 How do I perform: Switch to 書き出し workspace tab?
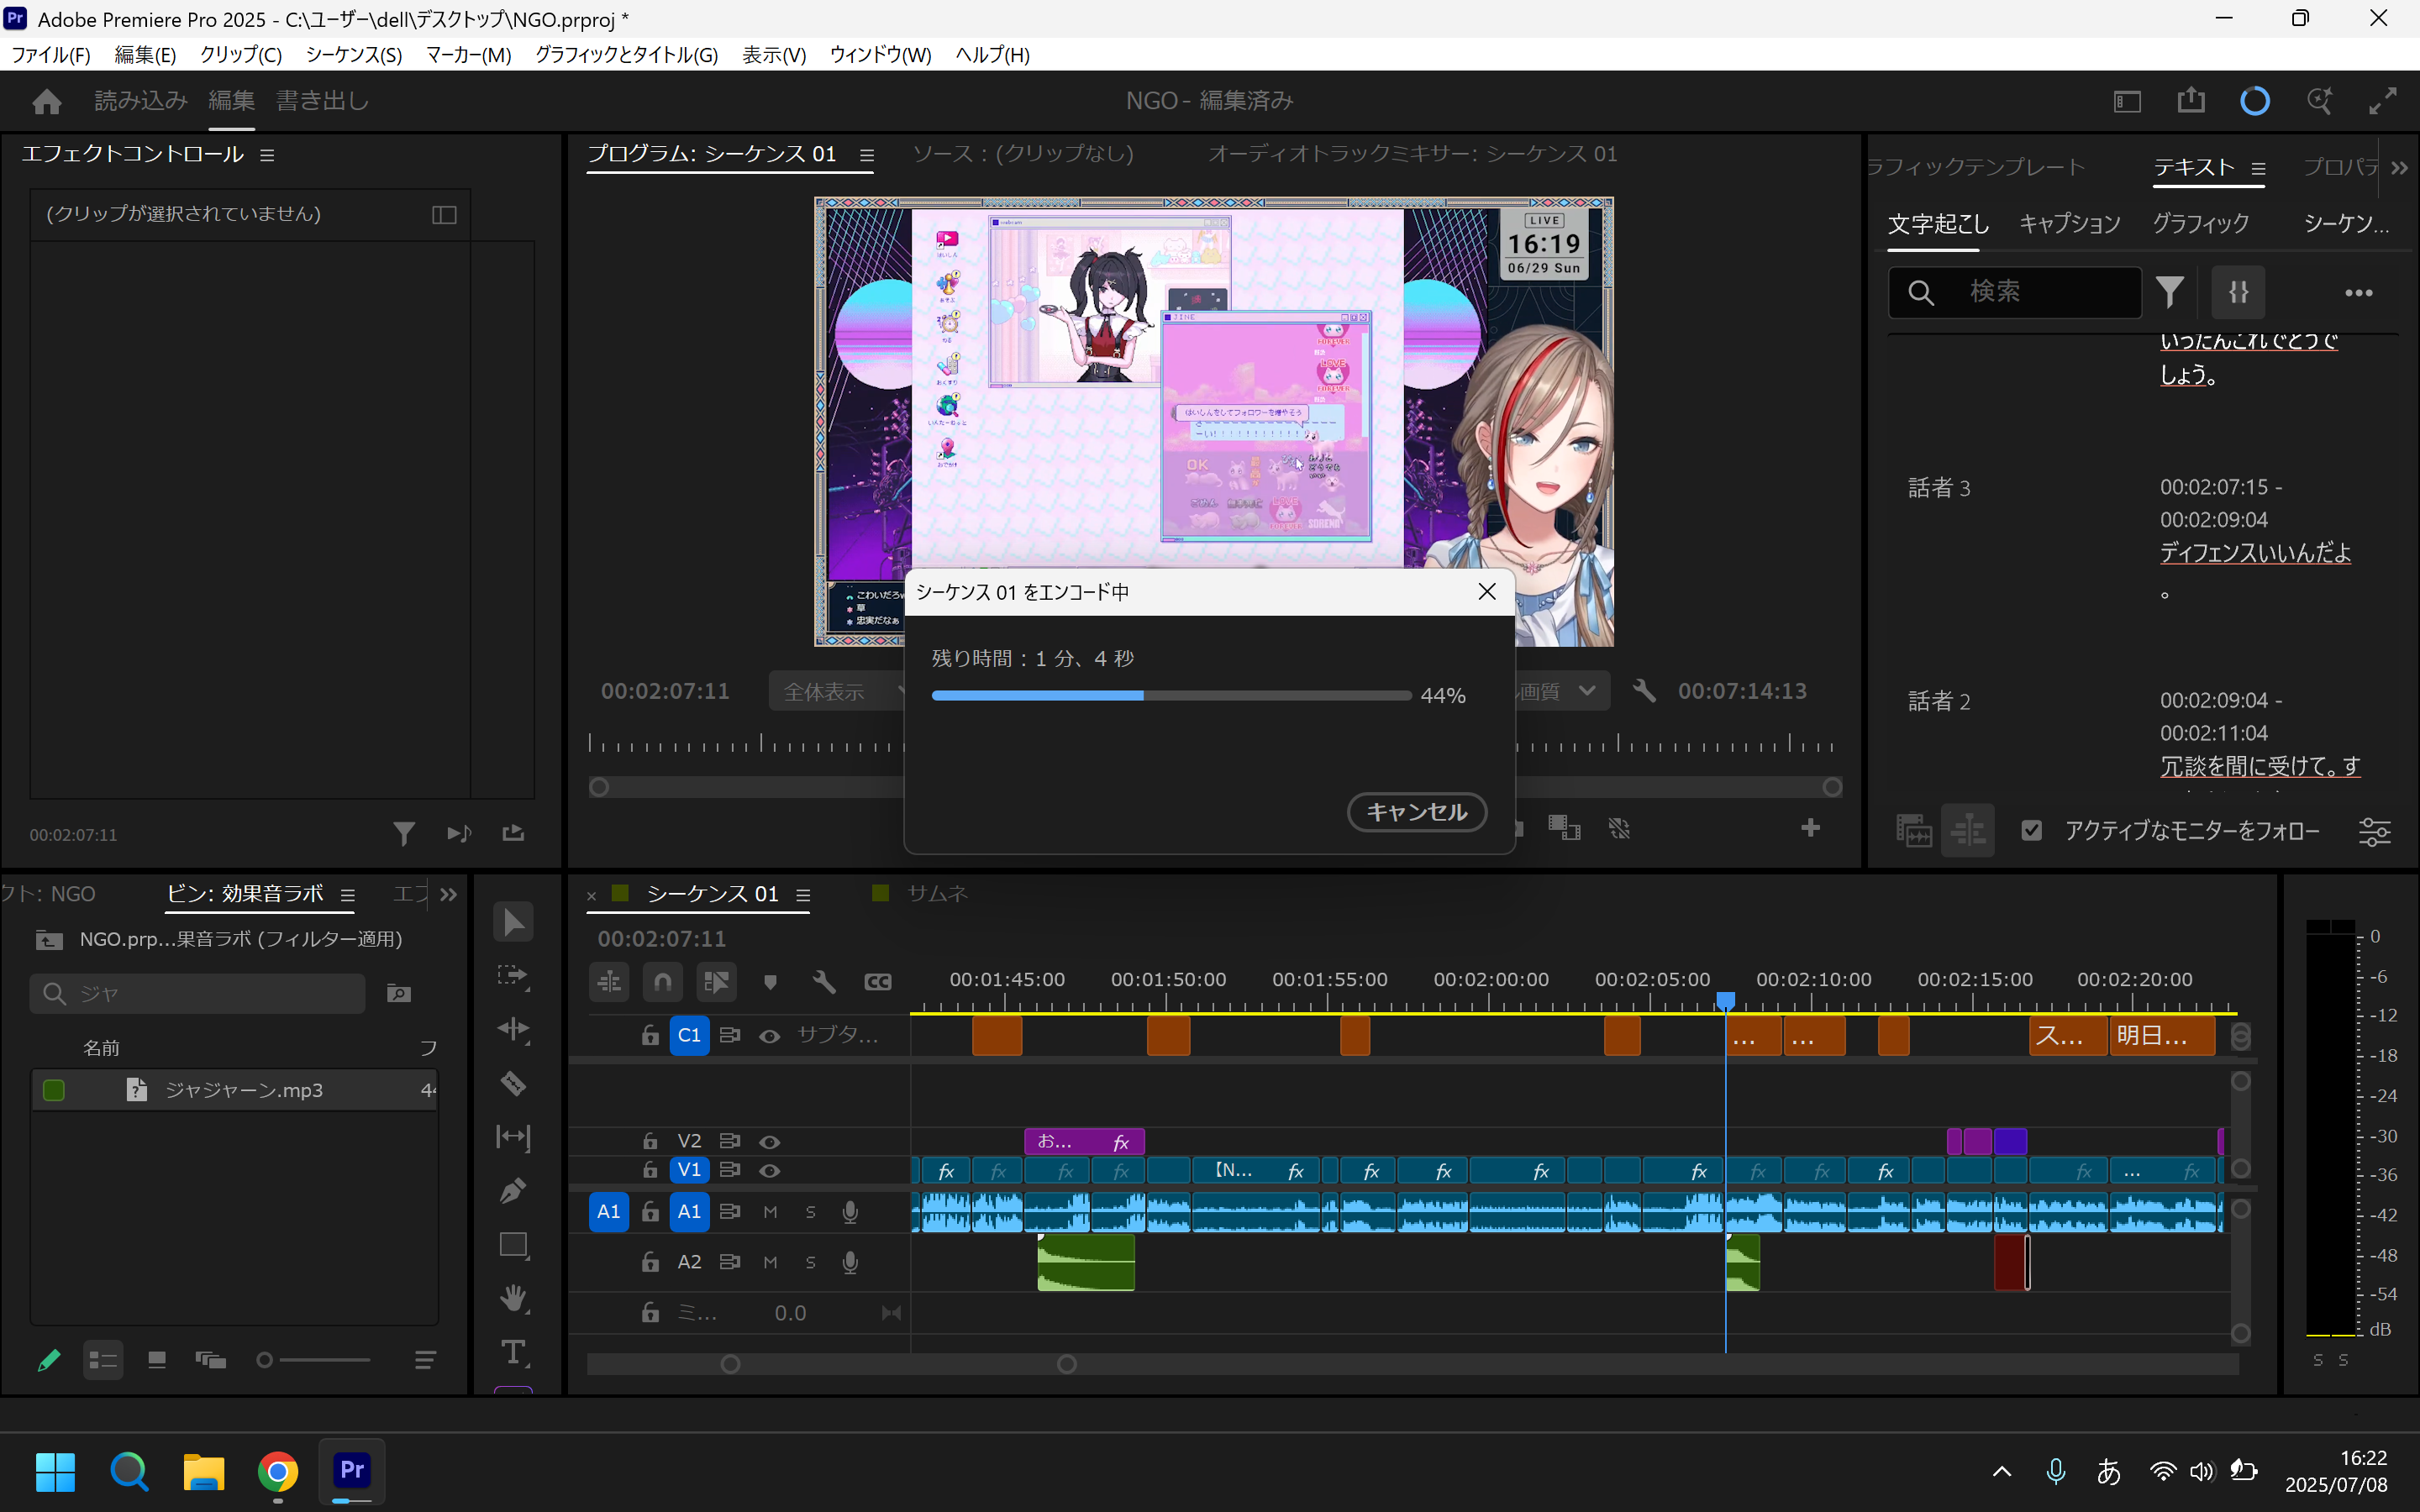(x=322, y=100)
